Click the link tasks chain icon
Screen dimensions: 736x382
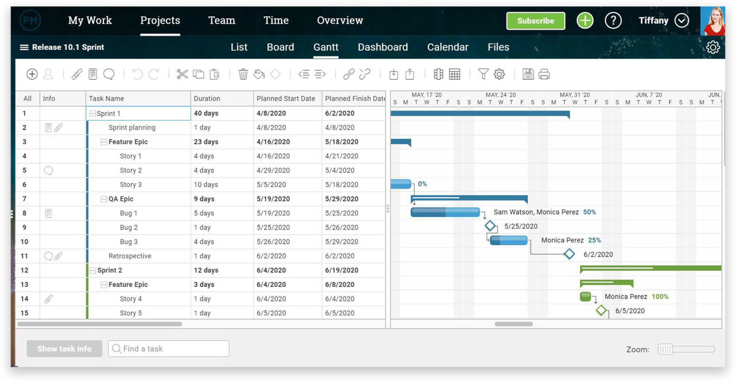pos(349,74)
